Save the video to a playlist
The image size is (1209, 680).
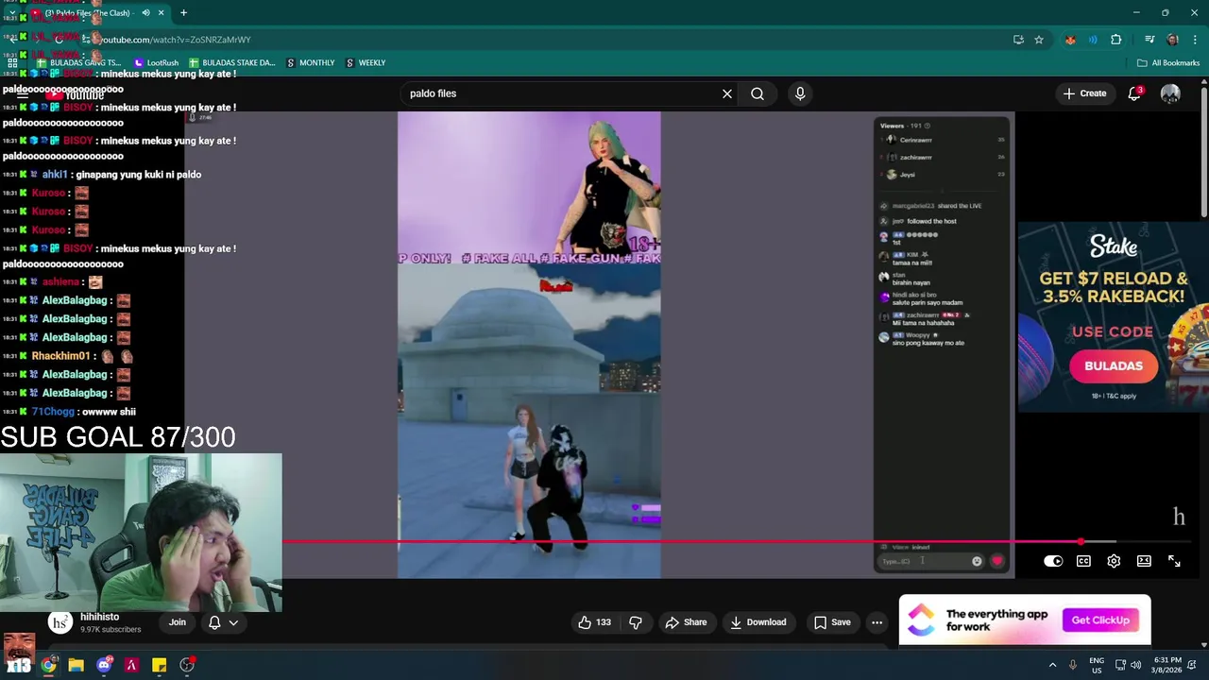click(x=832, y=622)
